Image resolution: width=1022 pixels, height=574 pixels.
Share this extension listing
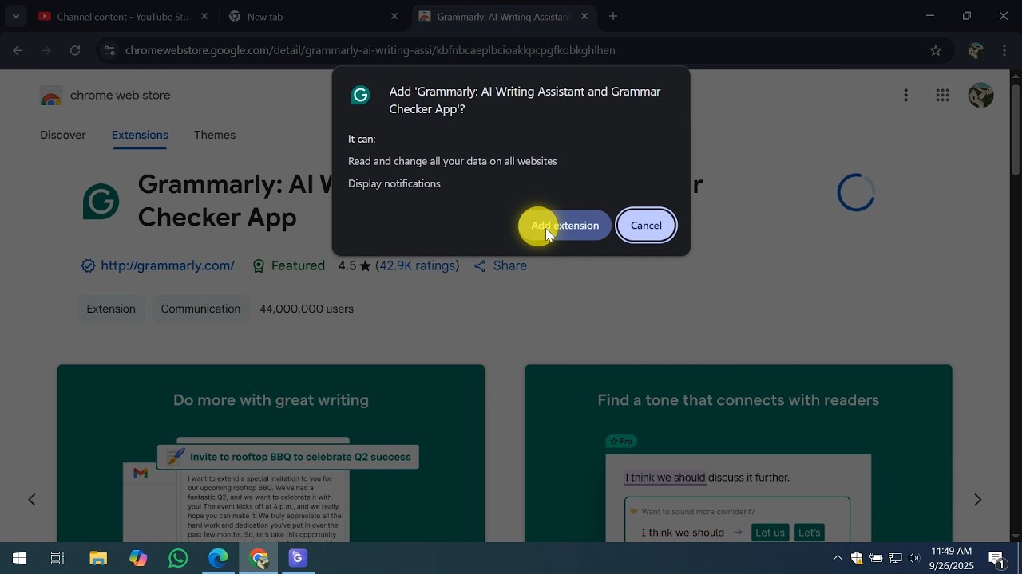pyautogui.click(x=501, y=266)
